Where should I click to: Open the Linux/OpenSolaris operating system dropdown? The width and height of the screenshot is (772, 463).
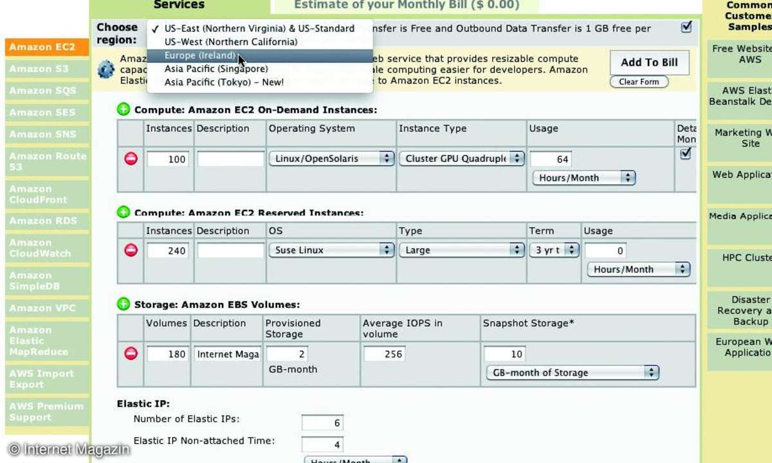[331, 158]
